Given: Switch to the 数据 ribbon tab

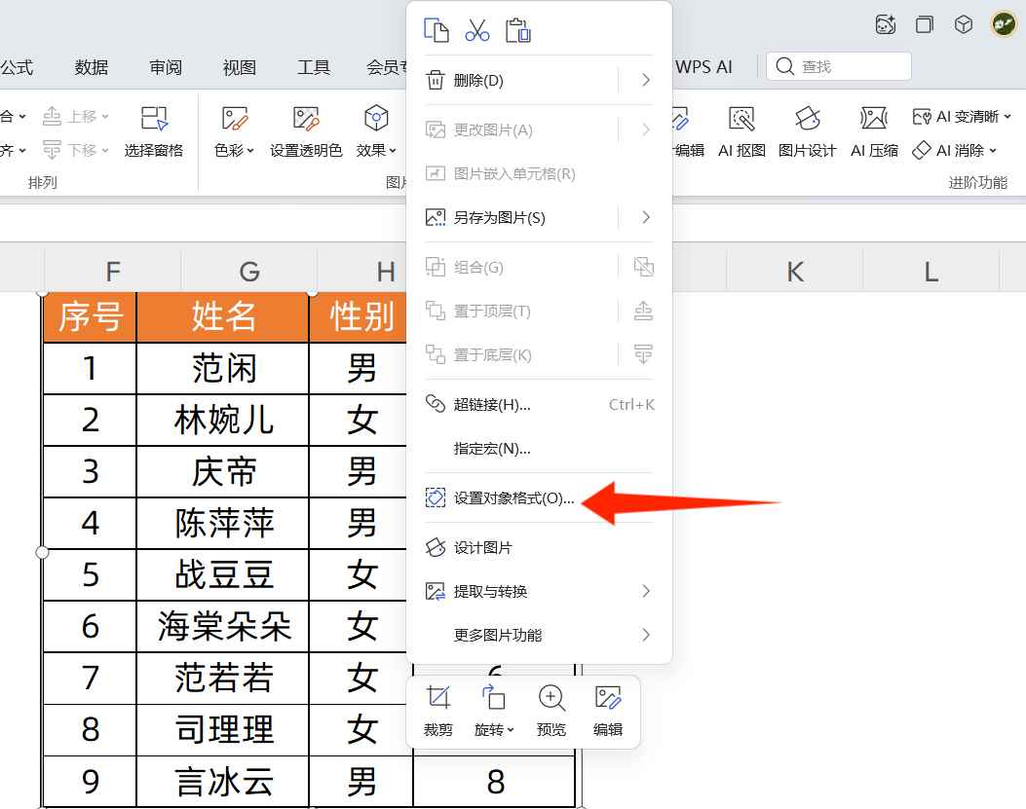Looking at the screenshot, I should [x=91, y=67].
